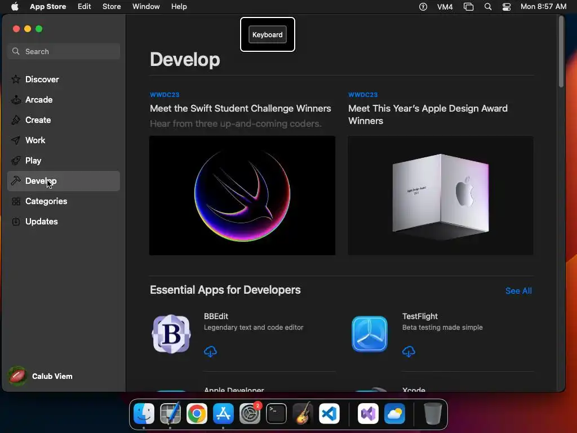This screenshot has width=577, height=433.
Task: Launch Google Chrome from the Dock
Action: pyautogui.click(x=197, y=413)
